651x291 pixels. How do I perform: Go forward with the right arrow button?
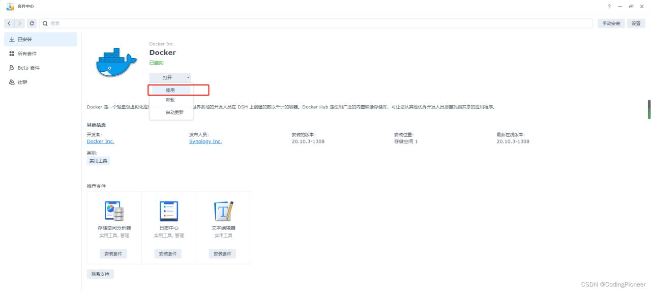(x=19, y=23)
